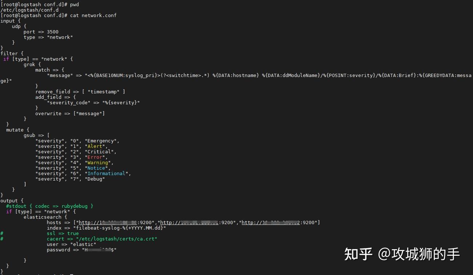The image size is (473, 275).
Task: Click the "Informational" severity string
Action: coord(106,173)
